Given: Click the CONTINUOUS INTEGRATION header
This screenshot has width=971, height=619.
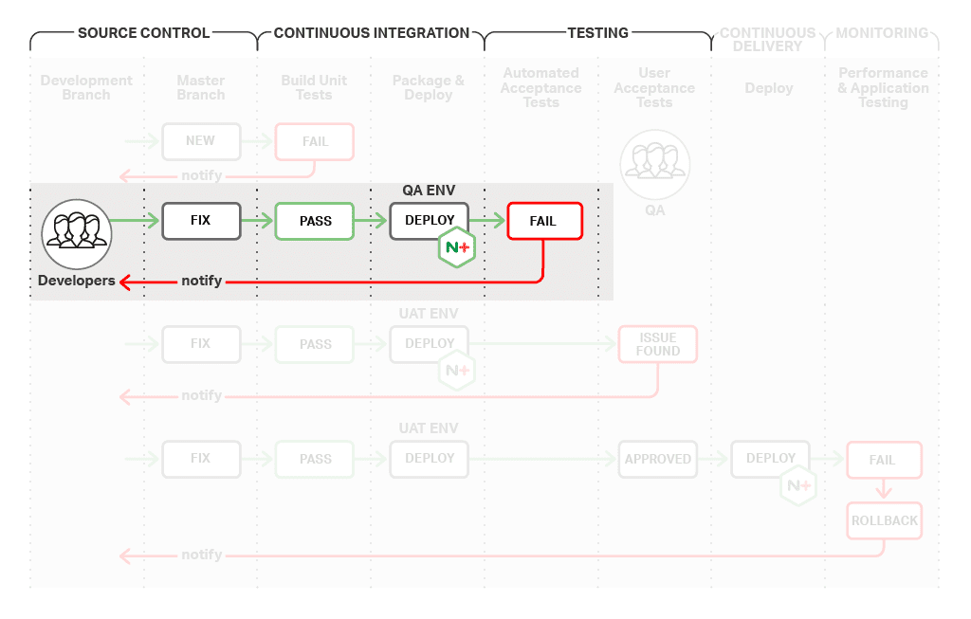Looking at the screenshot, I should (372, 33).
